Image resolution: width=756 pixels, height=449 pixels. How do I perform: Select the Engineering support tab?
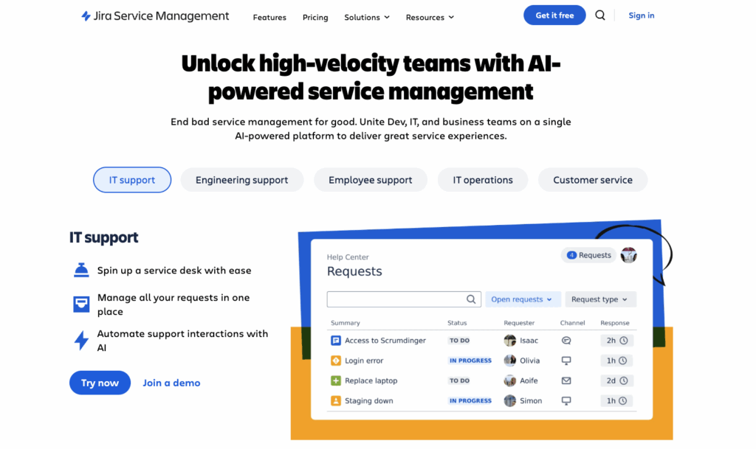[242, 180]
